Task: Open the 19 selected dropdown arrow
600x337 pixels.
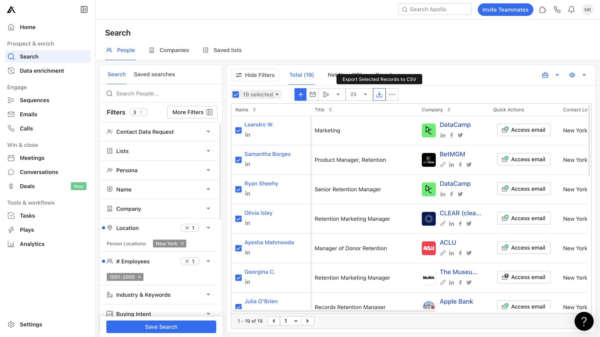Action: tap(277, 95)
